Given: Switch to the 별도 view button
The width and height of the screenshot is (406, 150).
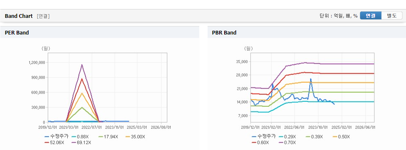Looking at the screenshot, I should 391,15.
